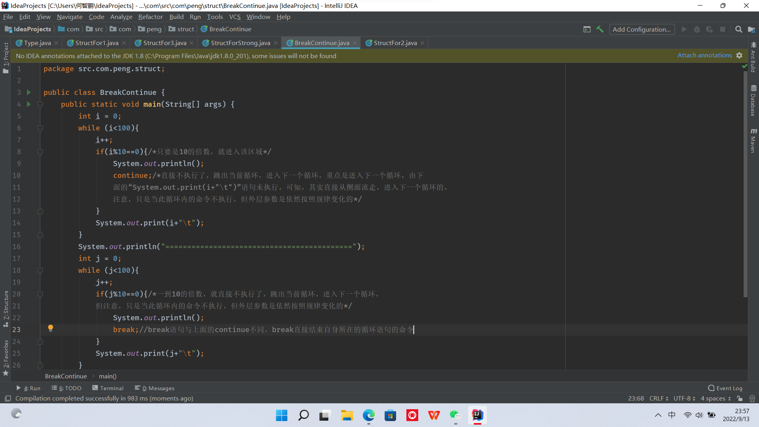Image resolution: width=759 pixels, height=427 pixels.
Task: Open the annotations settings gear icon
Action: (739, 55)
